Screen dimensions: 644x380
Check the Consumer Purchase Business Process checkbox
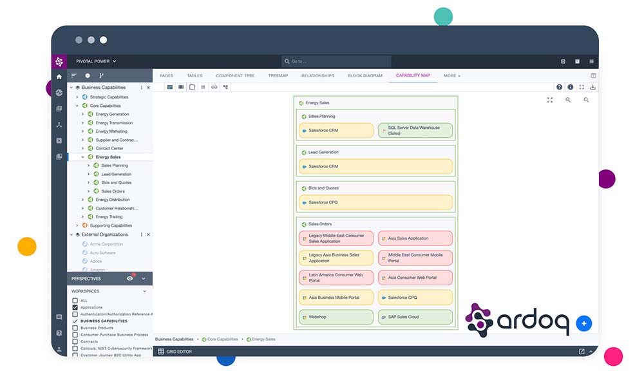point(75,335)
